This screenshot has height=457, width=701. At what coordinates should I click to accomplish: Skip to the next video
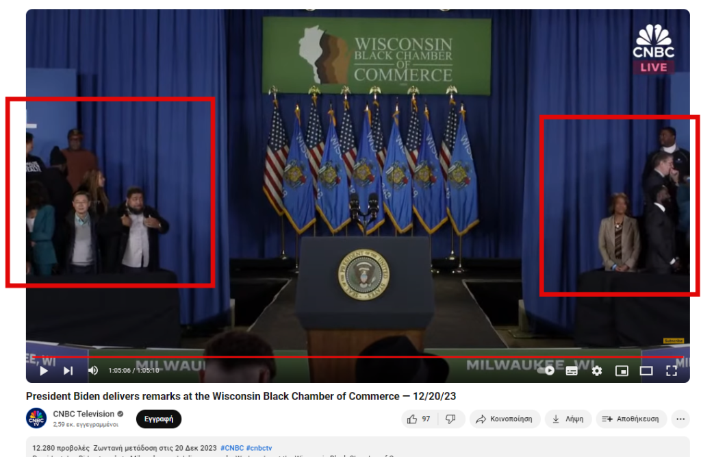click(x=68, y=371)
